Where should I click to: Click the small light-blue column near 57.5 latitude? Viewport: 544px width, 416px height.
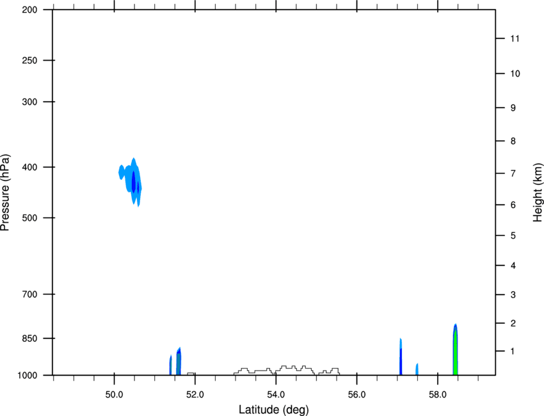417,369
